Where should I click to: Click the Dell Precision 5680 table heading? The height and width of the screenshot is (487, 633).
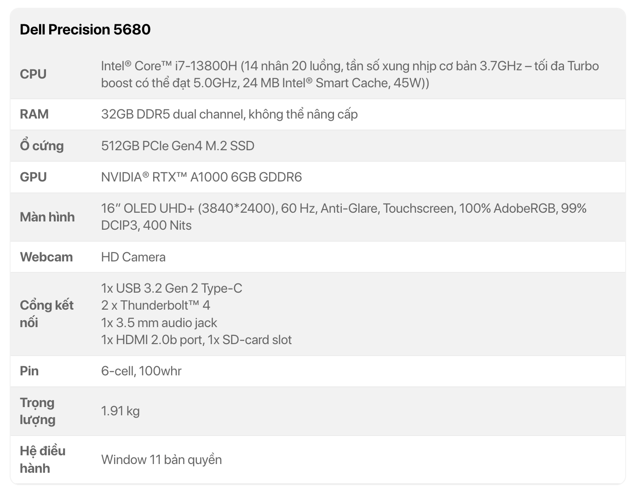pos(85,29)
